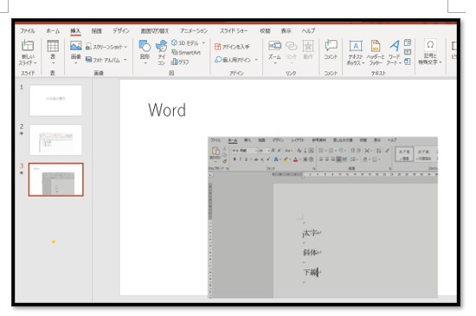This screenshot has width=476, height=316.
Task: Open the 表 table insert dropdown
Action: tap(53, 52)
